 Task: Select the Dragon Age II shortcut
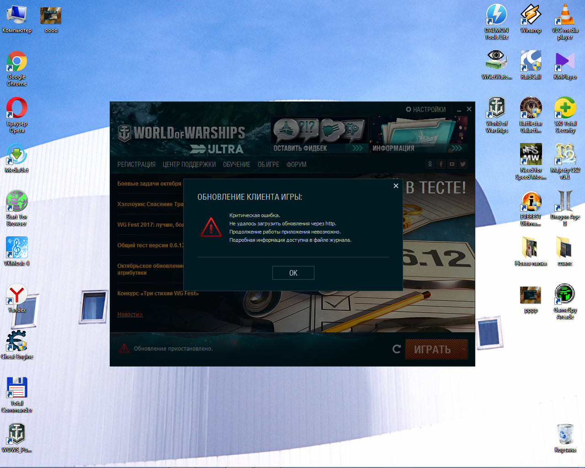pyautogui.click(x=565, y=208)
